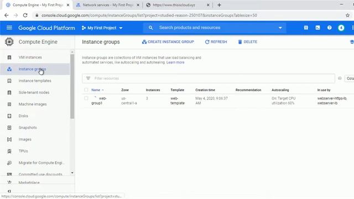
Task: Open Instance templates in sidebar
Action: 35,81
